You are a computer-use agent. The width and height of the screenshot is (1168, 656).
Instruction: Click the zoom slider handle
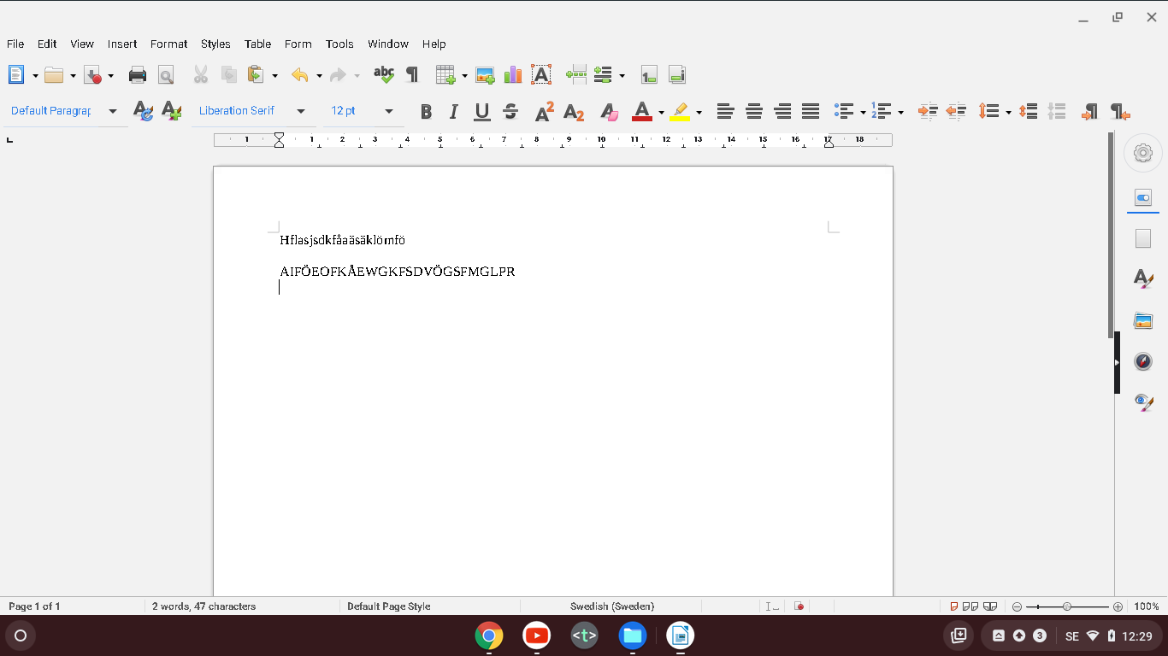click(x=1067, y=606)
